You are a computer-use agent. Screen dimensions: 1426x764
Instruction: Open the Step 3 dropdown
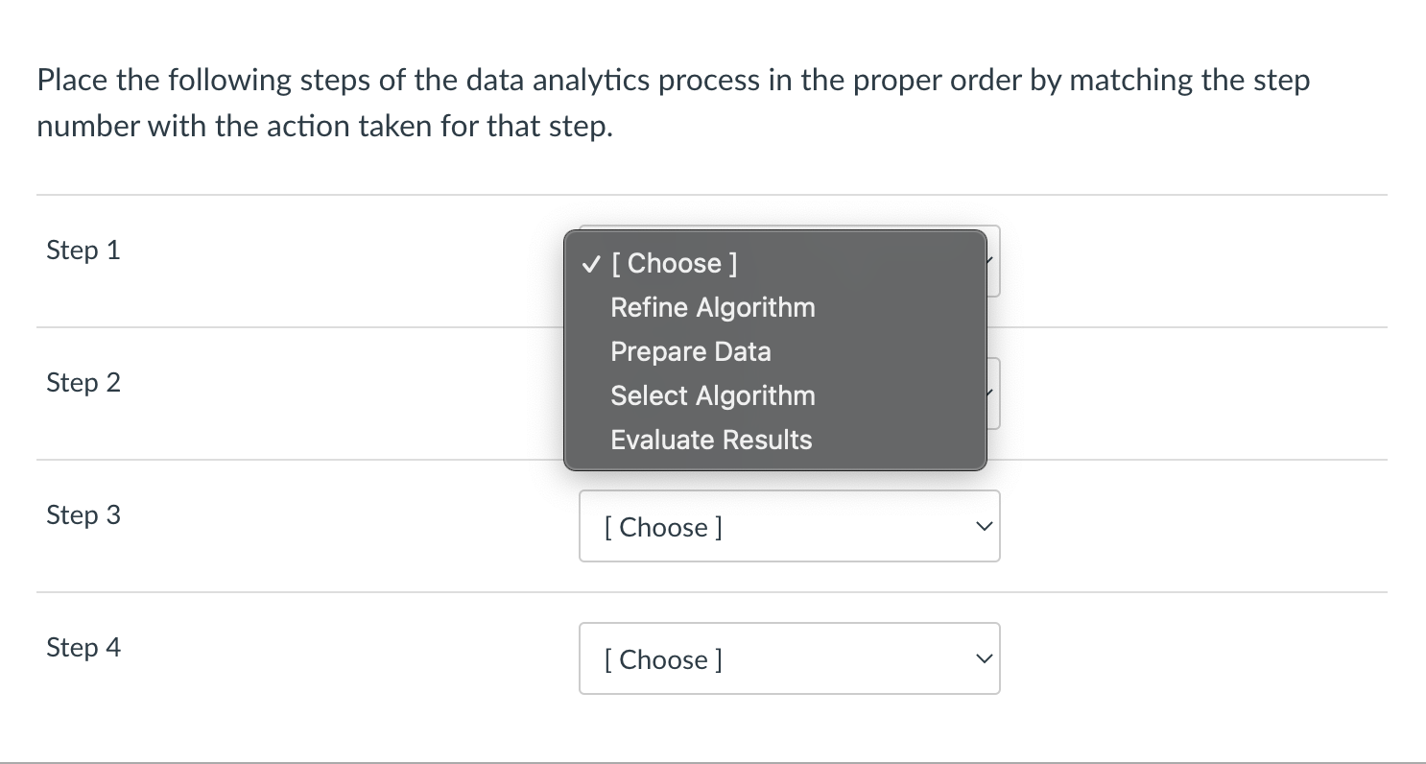pos(789,526)
